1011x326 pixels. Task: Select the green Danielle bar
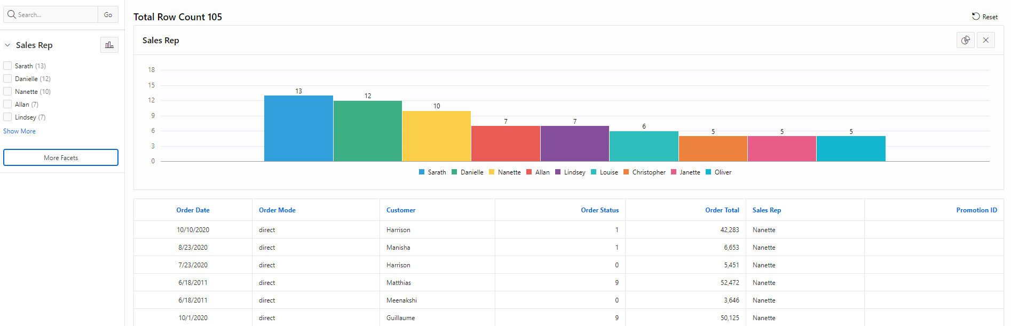[368, 131]
